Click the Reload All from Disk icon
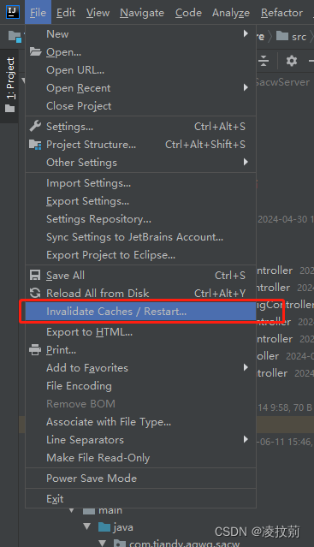Screen dimensions: 314x547 pos(35,293)
